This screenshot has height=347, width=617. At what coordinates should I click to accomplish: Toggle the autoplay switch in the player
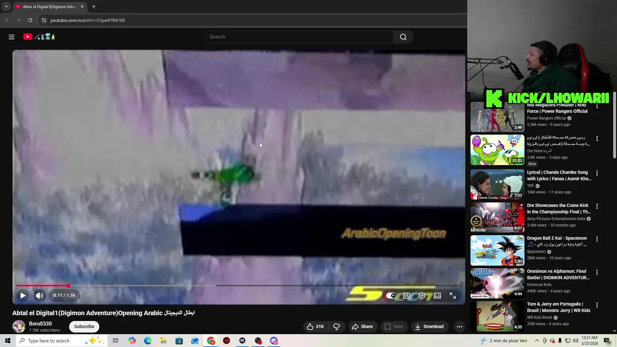coord(391,295)
